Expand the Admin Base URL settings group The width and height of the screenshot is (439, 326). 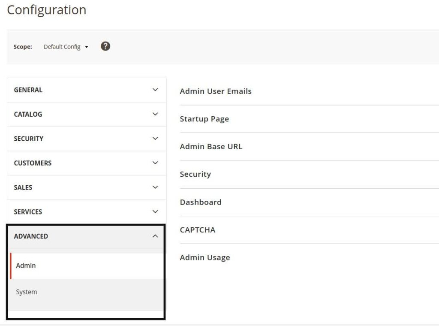pos(211,146)
